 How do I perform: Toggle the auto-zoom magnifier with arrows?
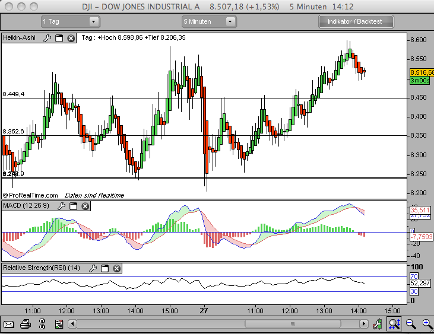(394, 324)
